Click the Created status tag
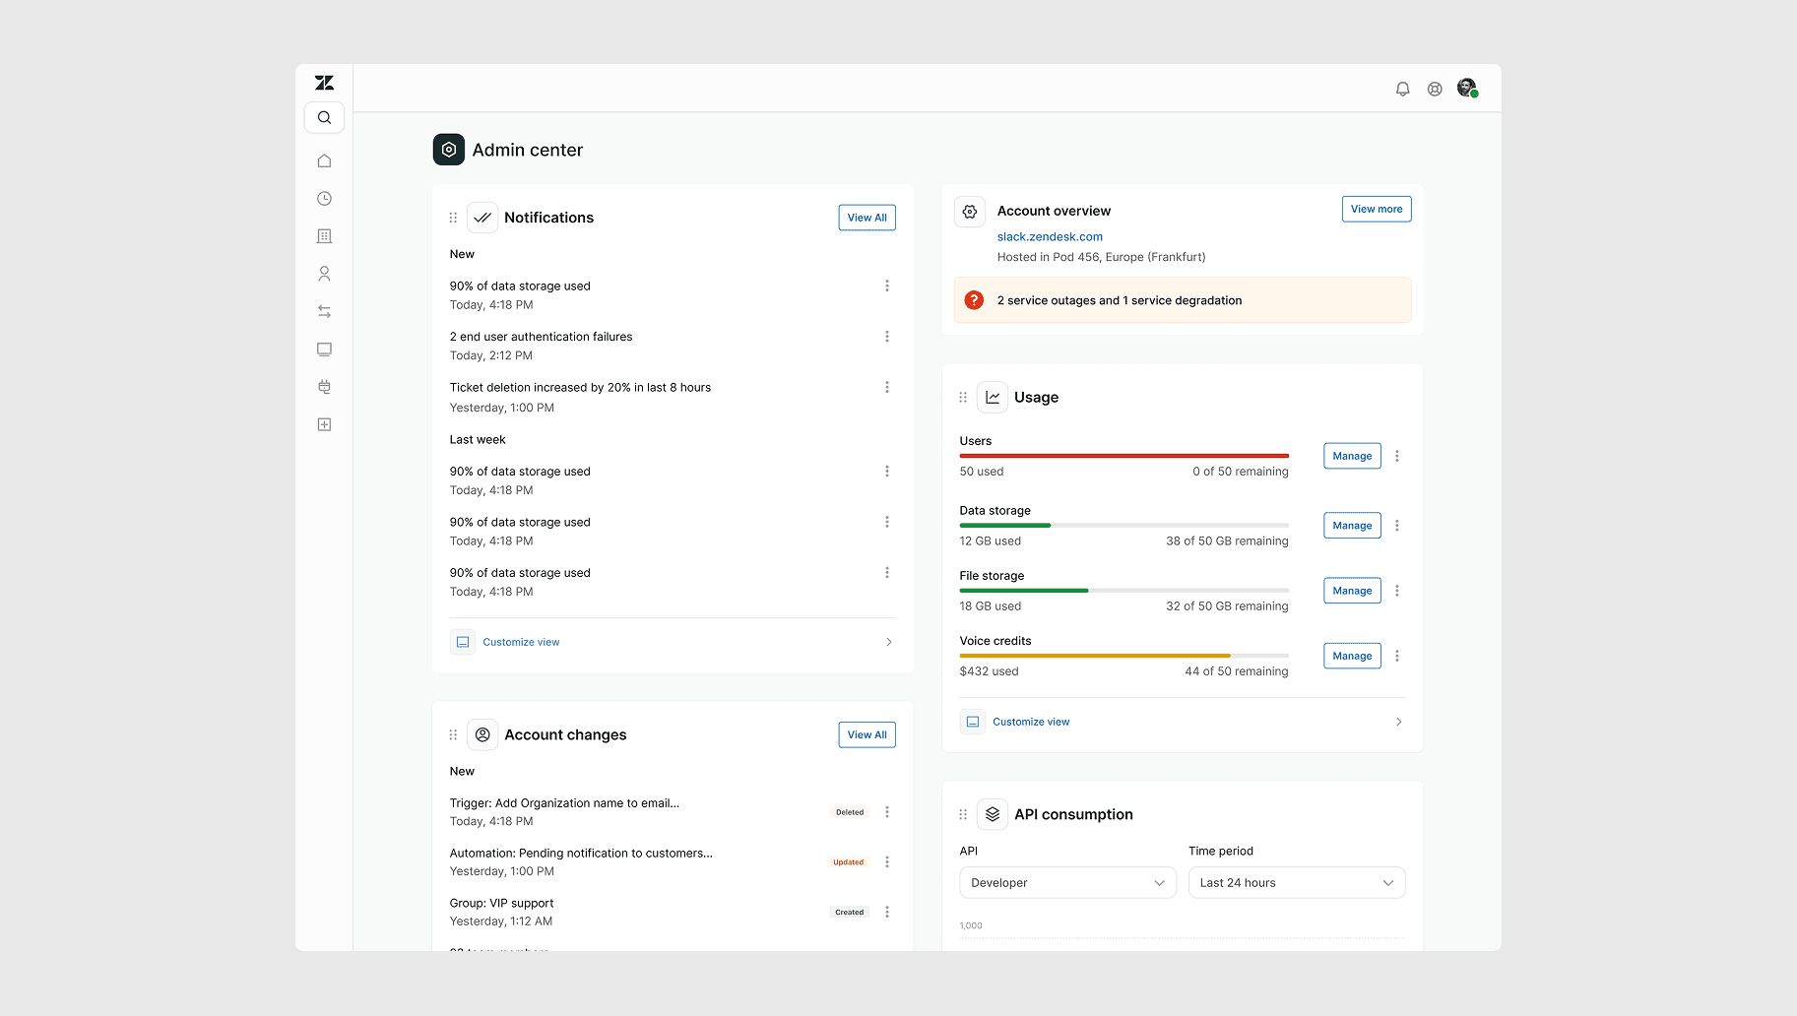This screenshot has height=1016, width=1797. point(850,913)
